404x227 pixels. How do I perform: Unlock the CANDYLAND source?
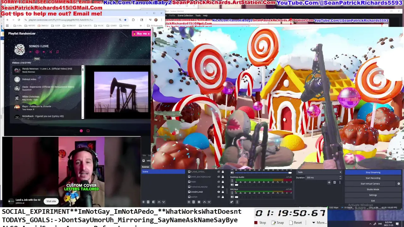223,192
